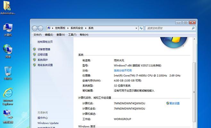Select the 计算机名 value 7MNDMDWNT4QWWOU
The width and height of the screenshot is (211, 128).
pos(130,103)
